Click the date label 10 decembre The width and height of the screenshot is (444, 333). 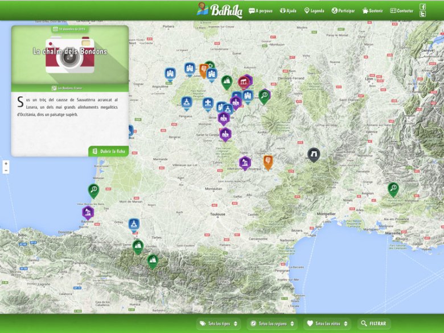70,29
